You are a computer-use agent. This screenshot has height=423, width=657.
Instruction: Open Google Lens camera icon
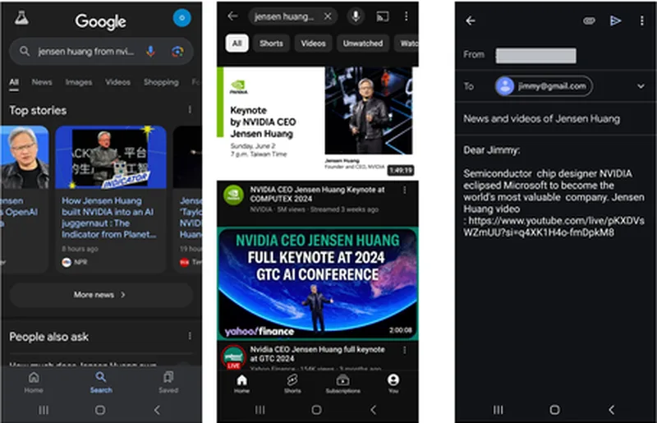[x=177, y=52]
